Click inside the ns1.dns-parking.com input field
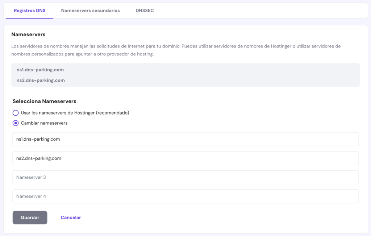 (185, 139)
